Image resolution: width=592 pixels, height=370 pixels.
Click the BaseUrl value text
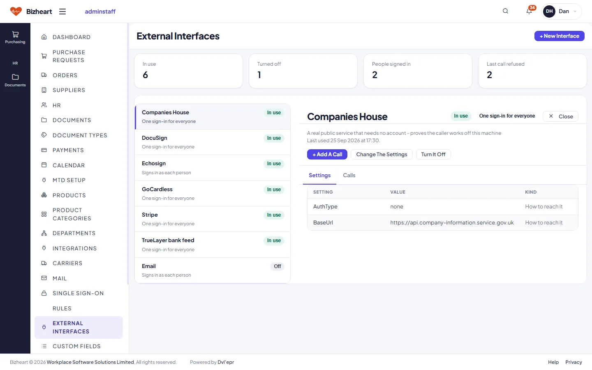point(452,222)
